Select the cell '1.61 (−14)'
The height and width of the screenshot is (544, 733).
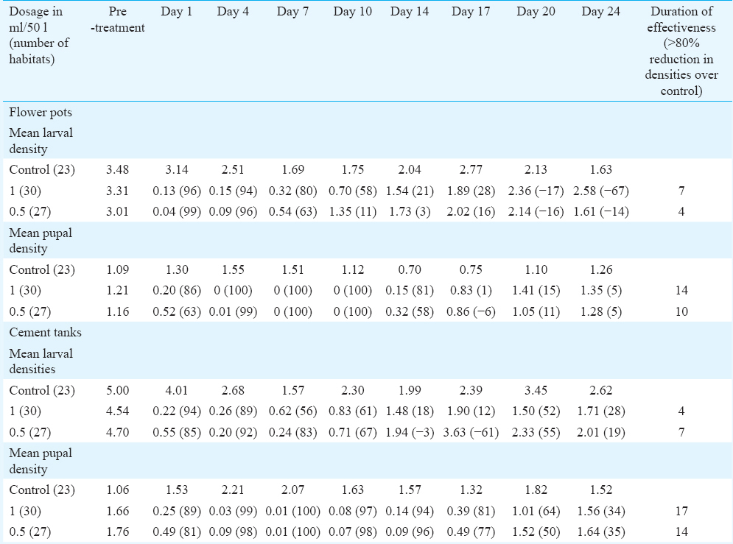tap(600, 211)
